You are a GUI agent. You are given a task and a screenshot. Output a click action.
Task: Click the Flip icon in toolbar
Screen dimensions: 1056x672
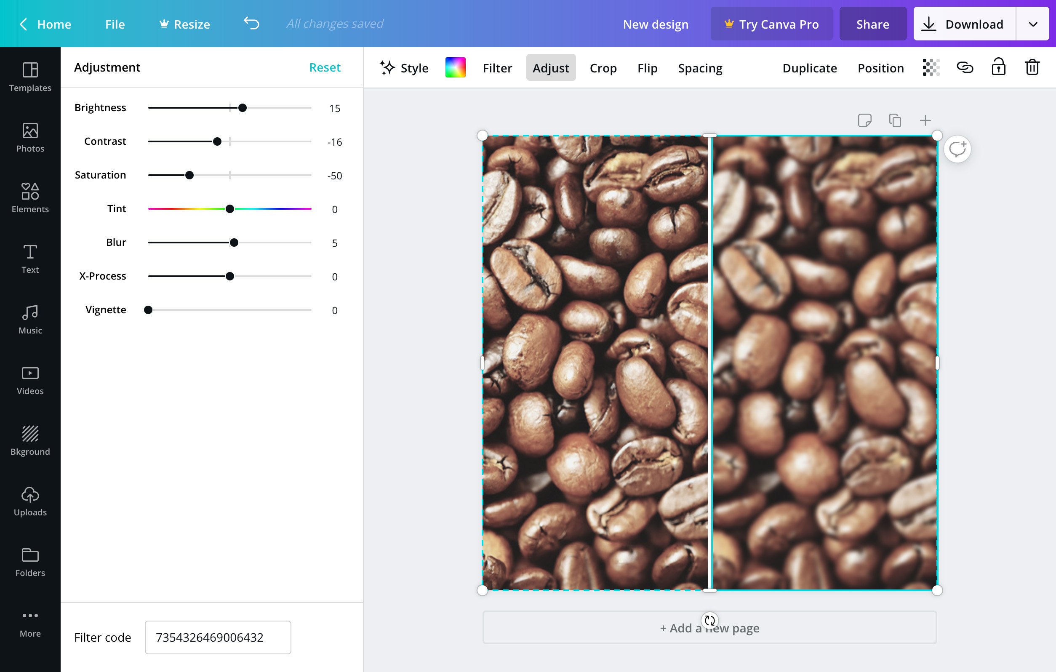[647, 68]
